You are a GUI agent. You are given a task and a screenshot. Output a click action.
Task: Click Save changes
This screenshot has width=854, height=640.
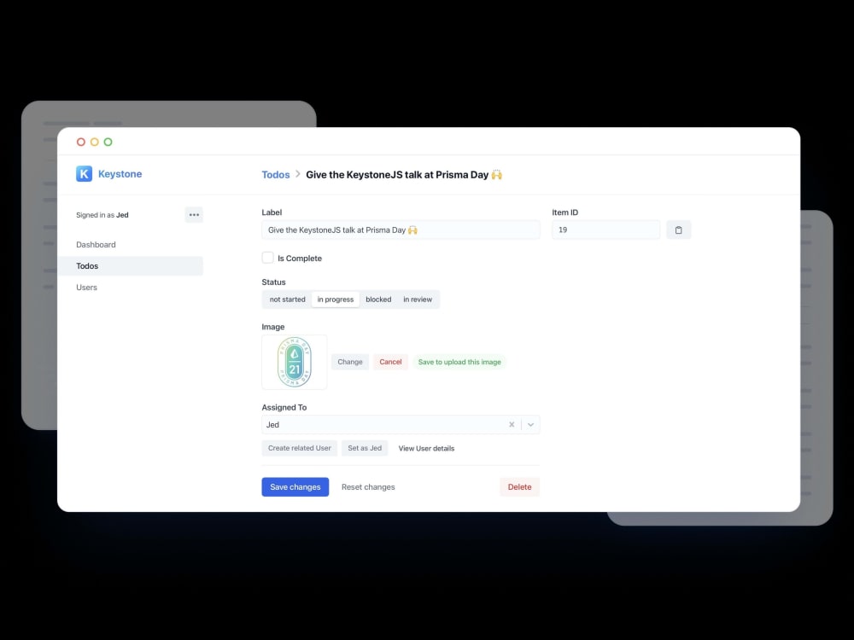click(x=295, y=486)
